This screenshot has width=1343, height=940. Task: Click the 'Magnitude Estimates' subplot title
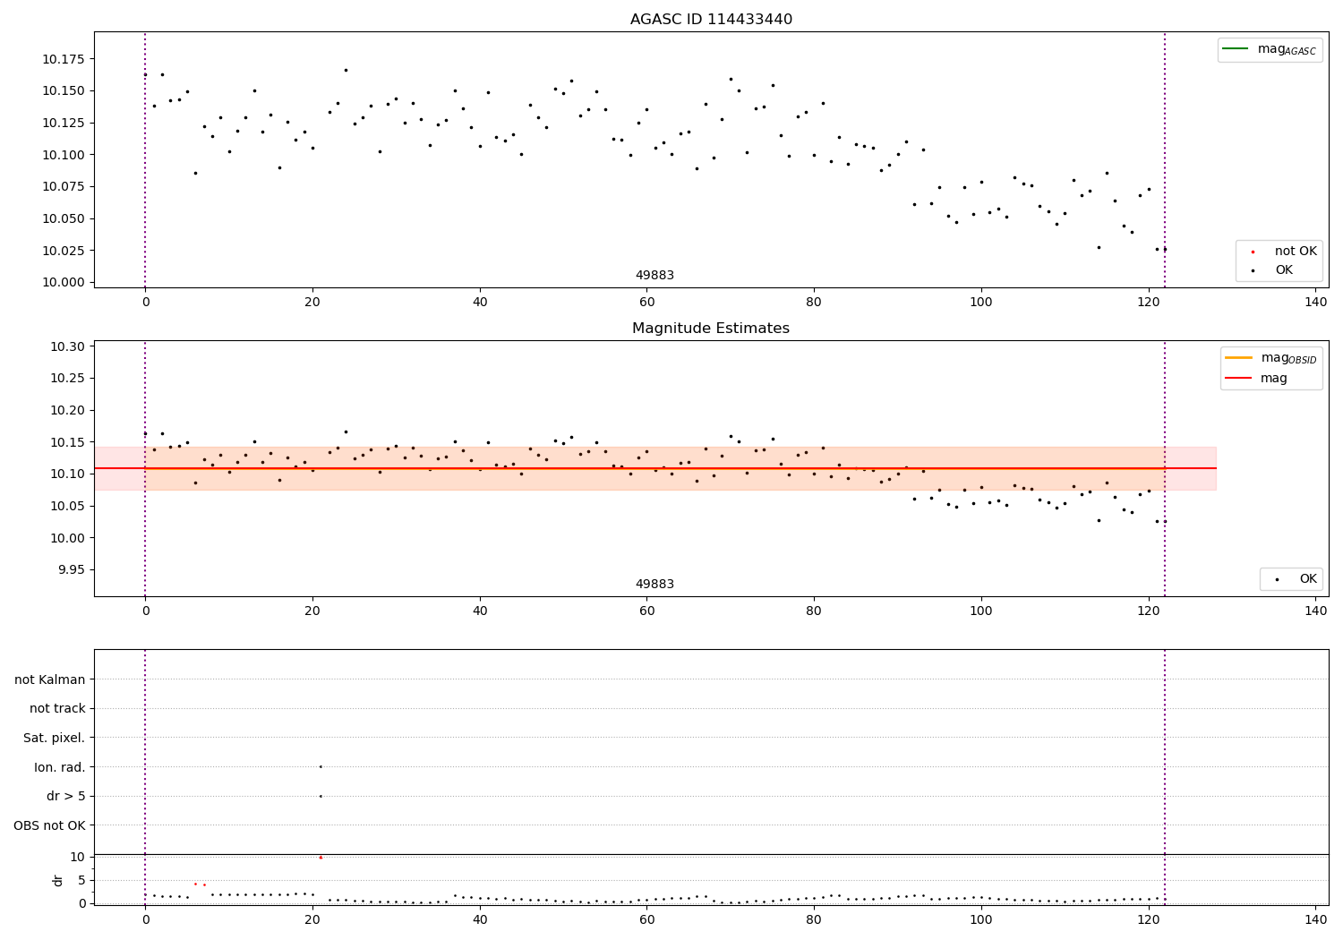pos(711,328)
